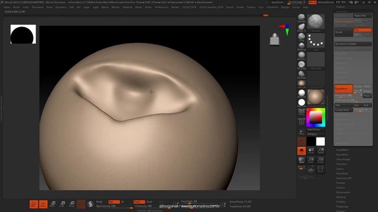
Task: Adjust the DynaMesh Resolution slider
Action: [348, 95]
